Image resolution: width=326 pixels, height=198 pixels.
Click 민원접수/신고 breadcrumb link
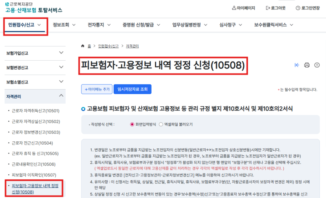108,46
